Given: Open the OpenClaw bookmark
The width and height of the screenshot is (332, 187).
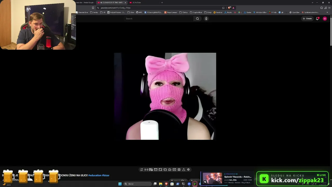Looking at the screenshot, I should [294, 12].
